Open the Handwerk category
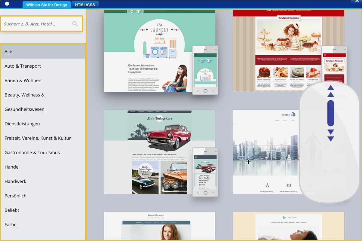 (x=43, y=182)
